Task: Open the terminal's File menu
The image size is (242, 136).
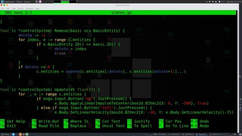Action: pos(3,8)
